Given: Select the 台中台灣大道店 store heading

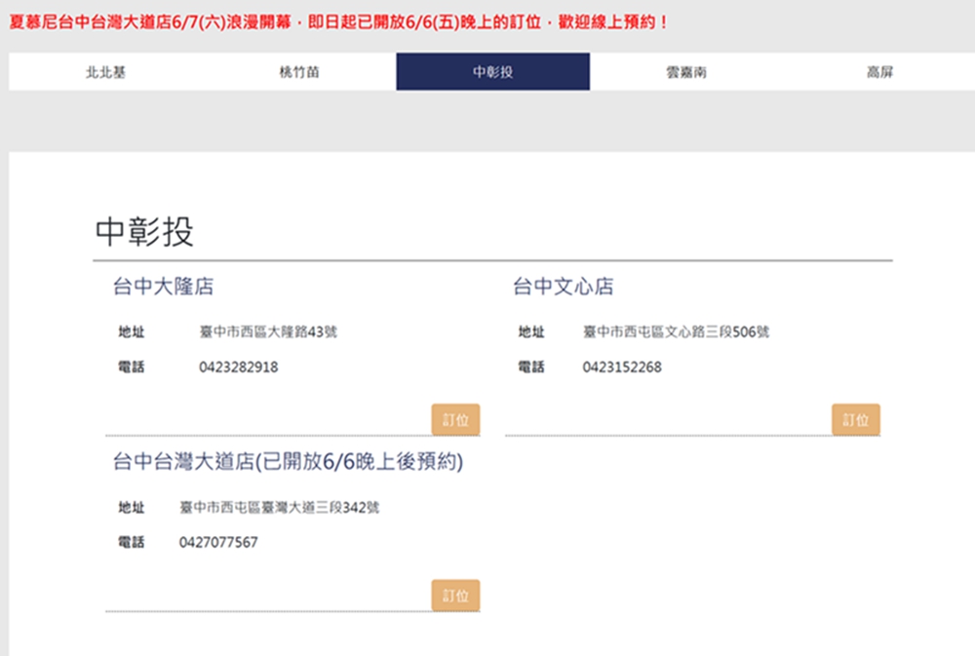Looking at the screenshot, I should (x=288, y=463).
